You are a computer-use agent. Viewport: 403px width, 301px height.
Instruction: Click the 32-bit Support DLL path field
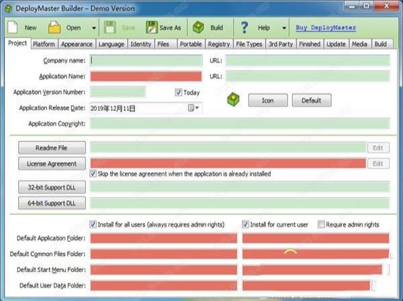[x=240, y=187]
